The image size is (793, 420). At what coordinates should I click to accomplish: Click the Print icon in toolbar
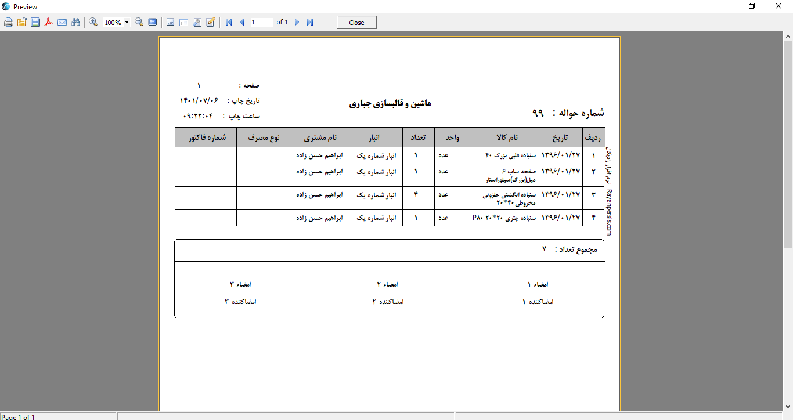8,22
